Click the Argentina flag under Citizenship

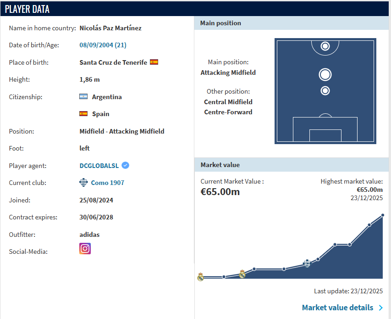tap(83, 96)
